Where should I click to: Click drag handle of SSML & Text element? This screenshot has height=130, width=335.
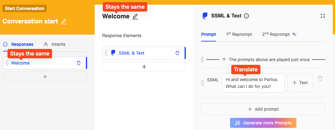click(x=106, y=53)
